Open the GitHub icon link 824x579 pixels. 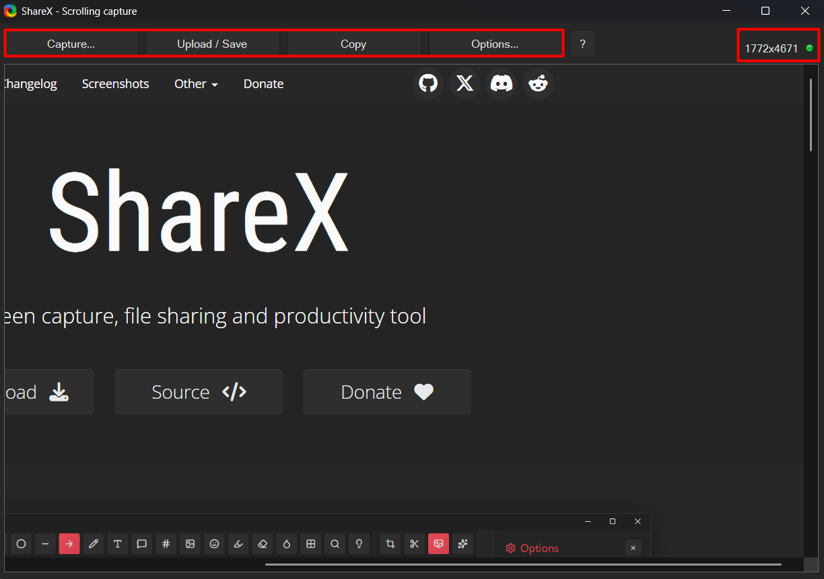click(428, 83)
